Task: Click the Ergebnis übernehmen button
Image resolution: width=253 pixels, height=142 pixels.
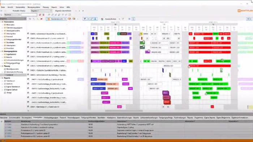Action: 63,11
